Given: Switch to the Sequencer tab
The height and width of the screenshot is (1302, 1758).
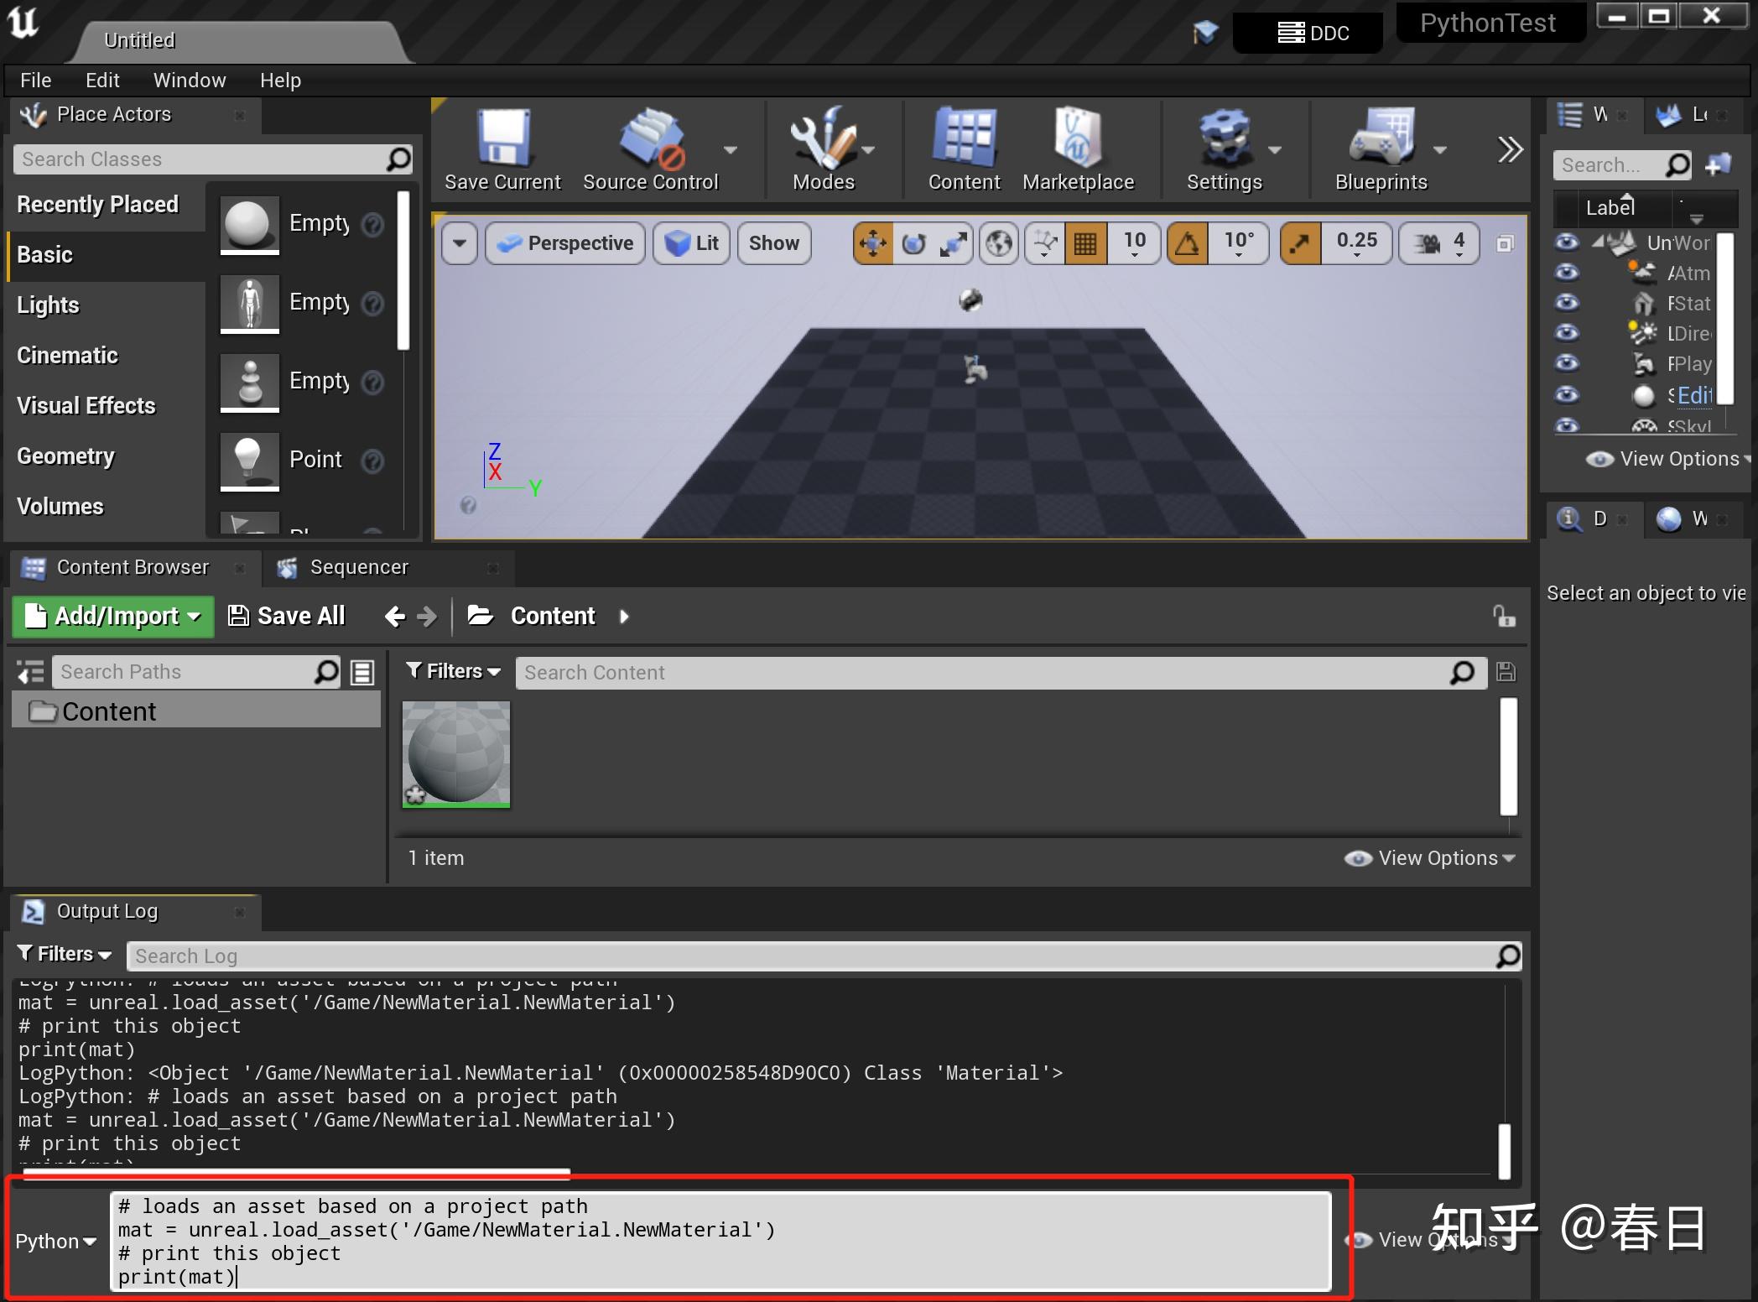Looking at the screenshot, I should pos(359,567).
